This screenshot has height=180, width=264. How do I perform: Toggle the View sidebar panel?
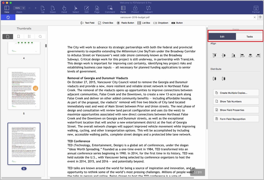tap(7, 9)
